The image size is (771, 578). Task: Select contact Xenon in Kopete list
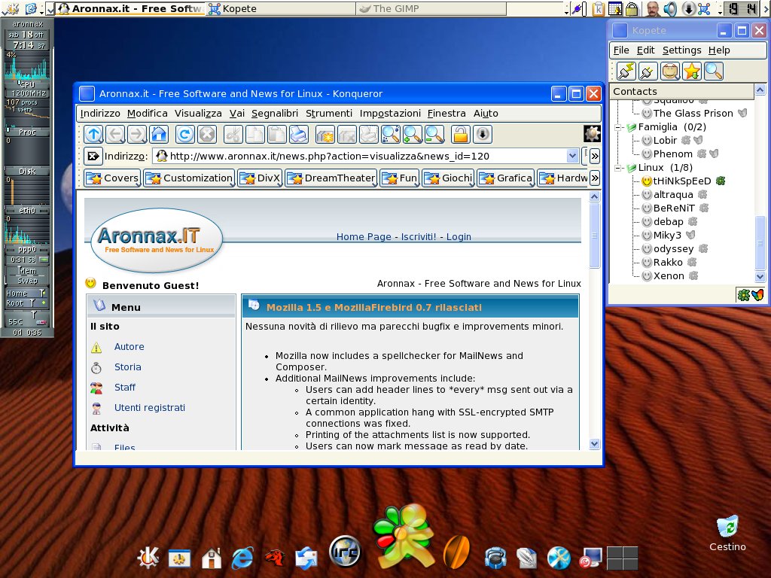[x=669, y=276]
